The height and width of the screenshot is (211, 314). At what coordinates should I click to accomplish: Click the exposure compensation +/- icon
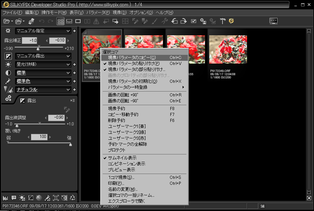(8, 56)
